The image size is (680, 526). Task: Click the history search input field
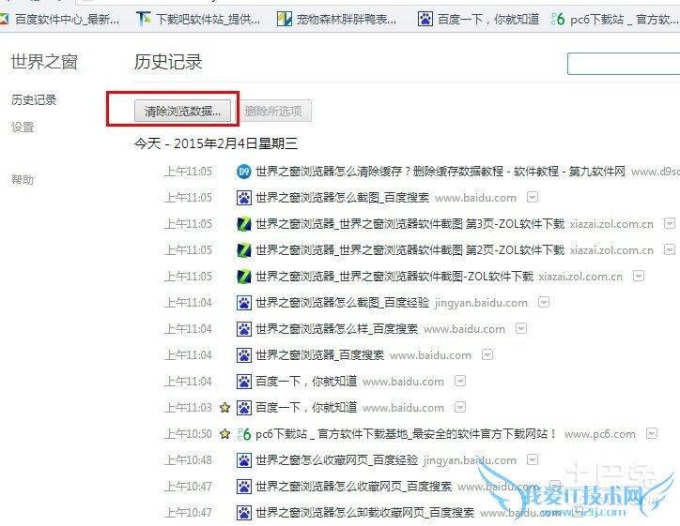pyautogui.click(x=624, y=64)
